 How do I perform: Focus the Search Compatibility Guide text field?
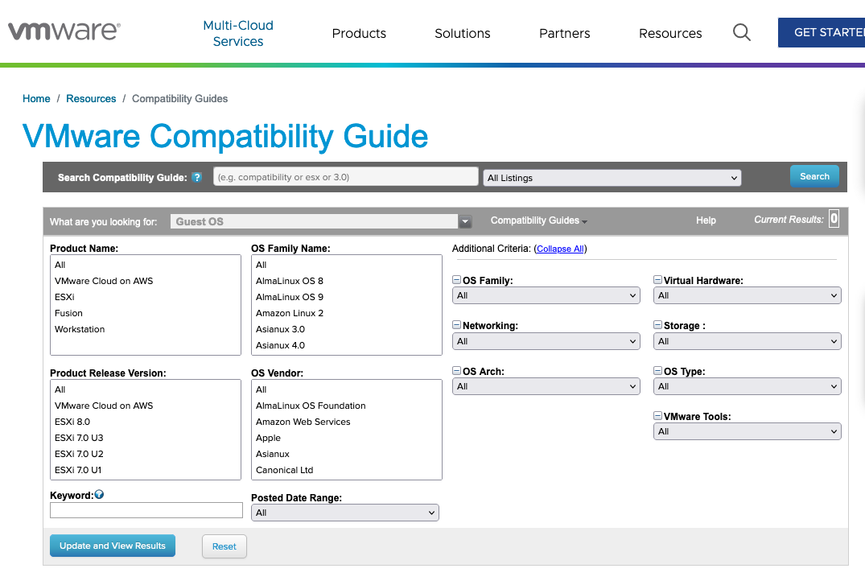coord(346,176)
